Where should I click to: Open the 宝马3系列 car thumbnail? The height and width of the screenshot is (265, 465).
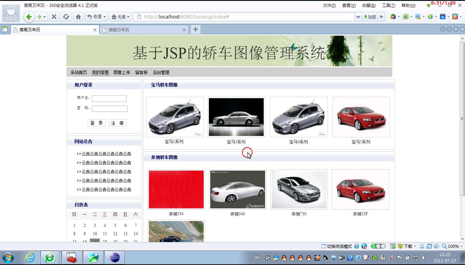point(236,117)
